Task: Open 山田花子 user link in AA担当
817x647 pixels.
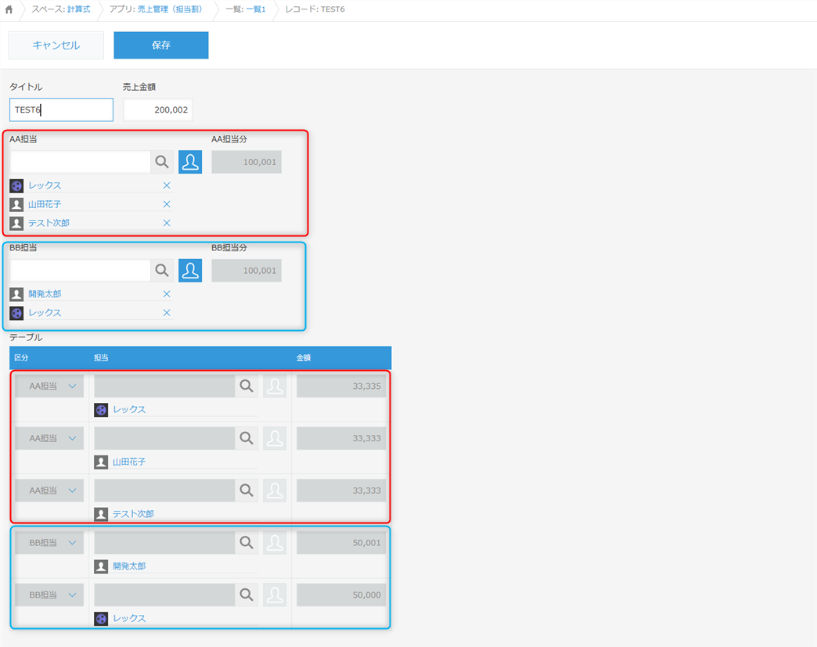Action: click(45, 204)
